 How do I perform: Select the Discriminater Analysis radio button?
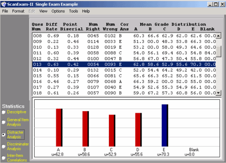coord(4,146)
